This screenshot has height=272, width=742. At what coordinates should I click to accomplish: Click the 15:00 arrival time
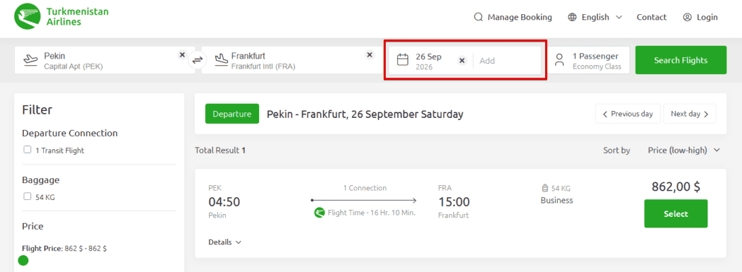[454, 202]
